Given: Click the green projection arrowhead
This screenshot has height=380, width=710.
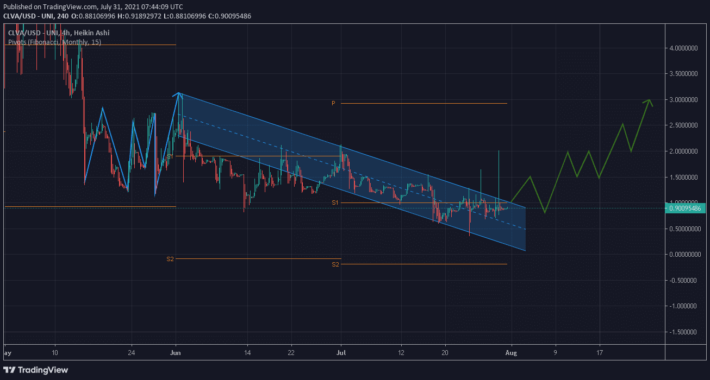Looking at the screenshot, I should point(648,102).
